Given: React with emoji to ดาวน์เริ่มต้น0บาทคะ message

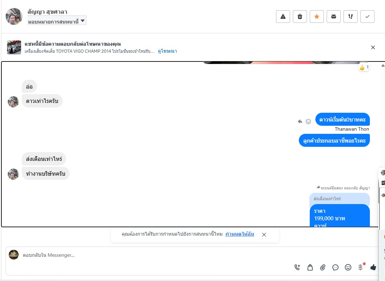Looking at the screenshot, I should (308, 122).
